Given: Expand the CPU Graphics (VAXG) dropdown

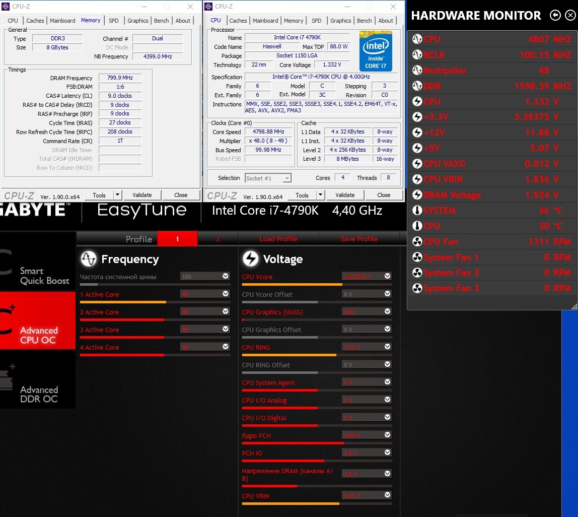Looking at the screenshot, I should point(387,311).
